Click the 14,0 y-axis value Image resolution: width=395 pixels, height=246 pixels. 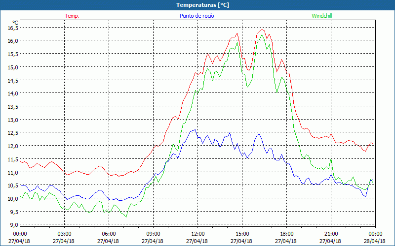pos(13,93)
